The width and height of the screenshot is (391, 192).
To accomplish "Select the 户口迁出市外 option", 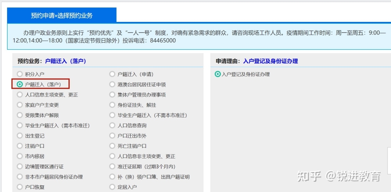I will (112, 136).
